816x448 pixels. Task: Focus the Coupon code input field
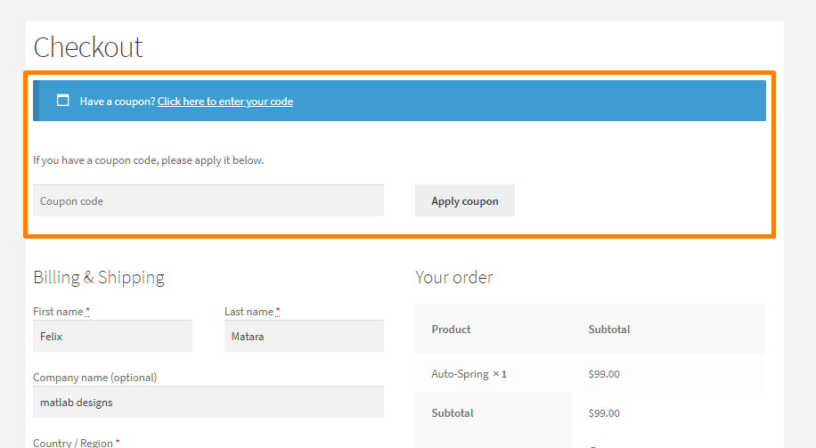[208, 200]
